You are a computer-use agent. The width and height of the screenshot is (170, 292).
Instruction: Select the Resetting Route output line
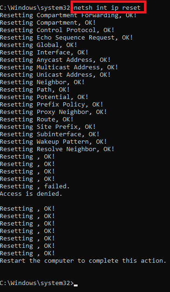click(x=37, y=119)
